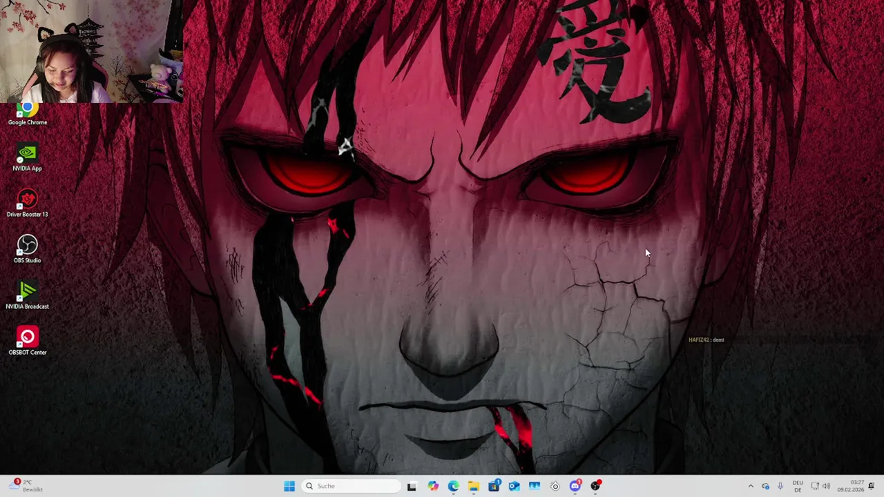Screen dimensions: 884x497
Task: Expand hidden system tray icons
Action: (751, 486)
